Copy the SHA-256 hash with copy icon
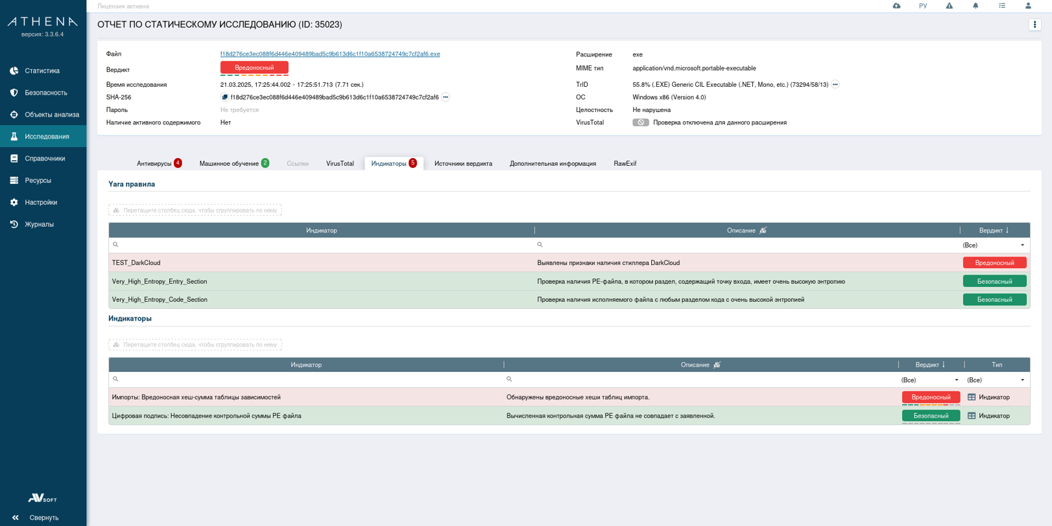 point(224,97)
